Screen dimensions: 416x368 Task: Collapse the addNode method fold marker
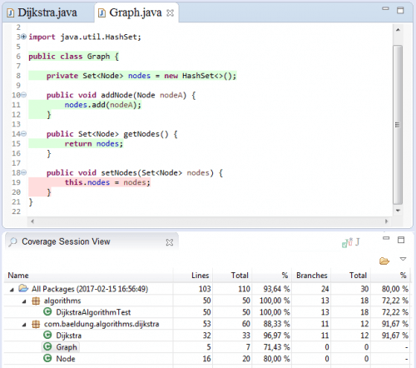(24, 95)
